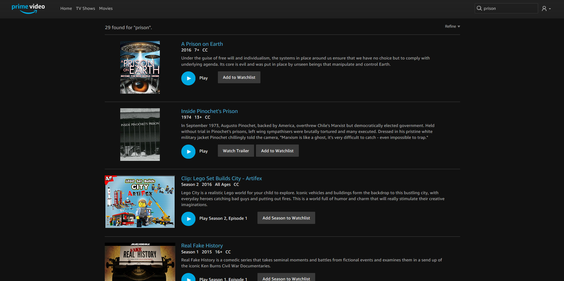
Task: Focus the search field containing prison
Action: tap(506, 8)
